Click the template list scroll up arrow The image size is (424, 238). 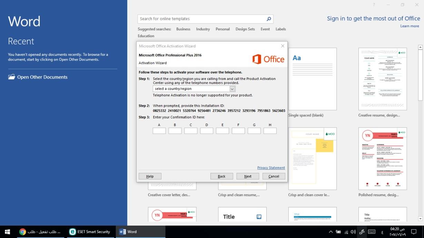[420, 47]
